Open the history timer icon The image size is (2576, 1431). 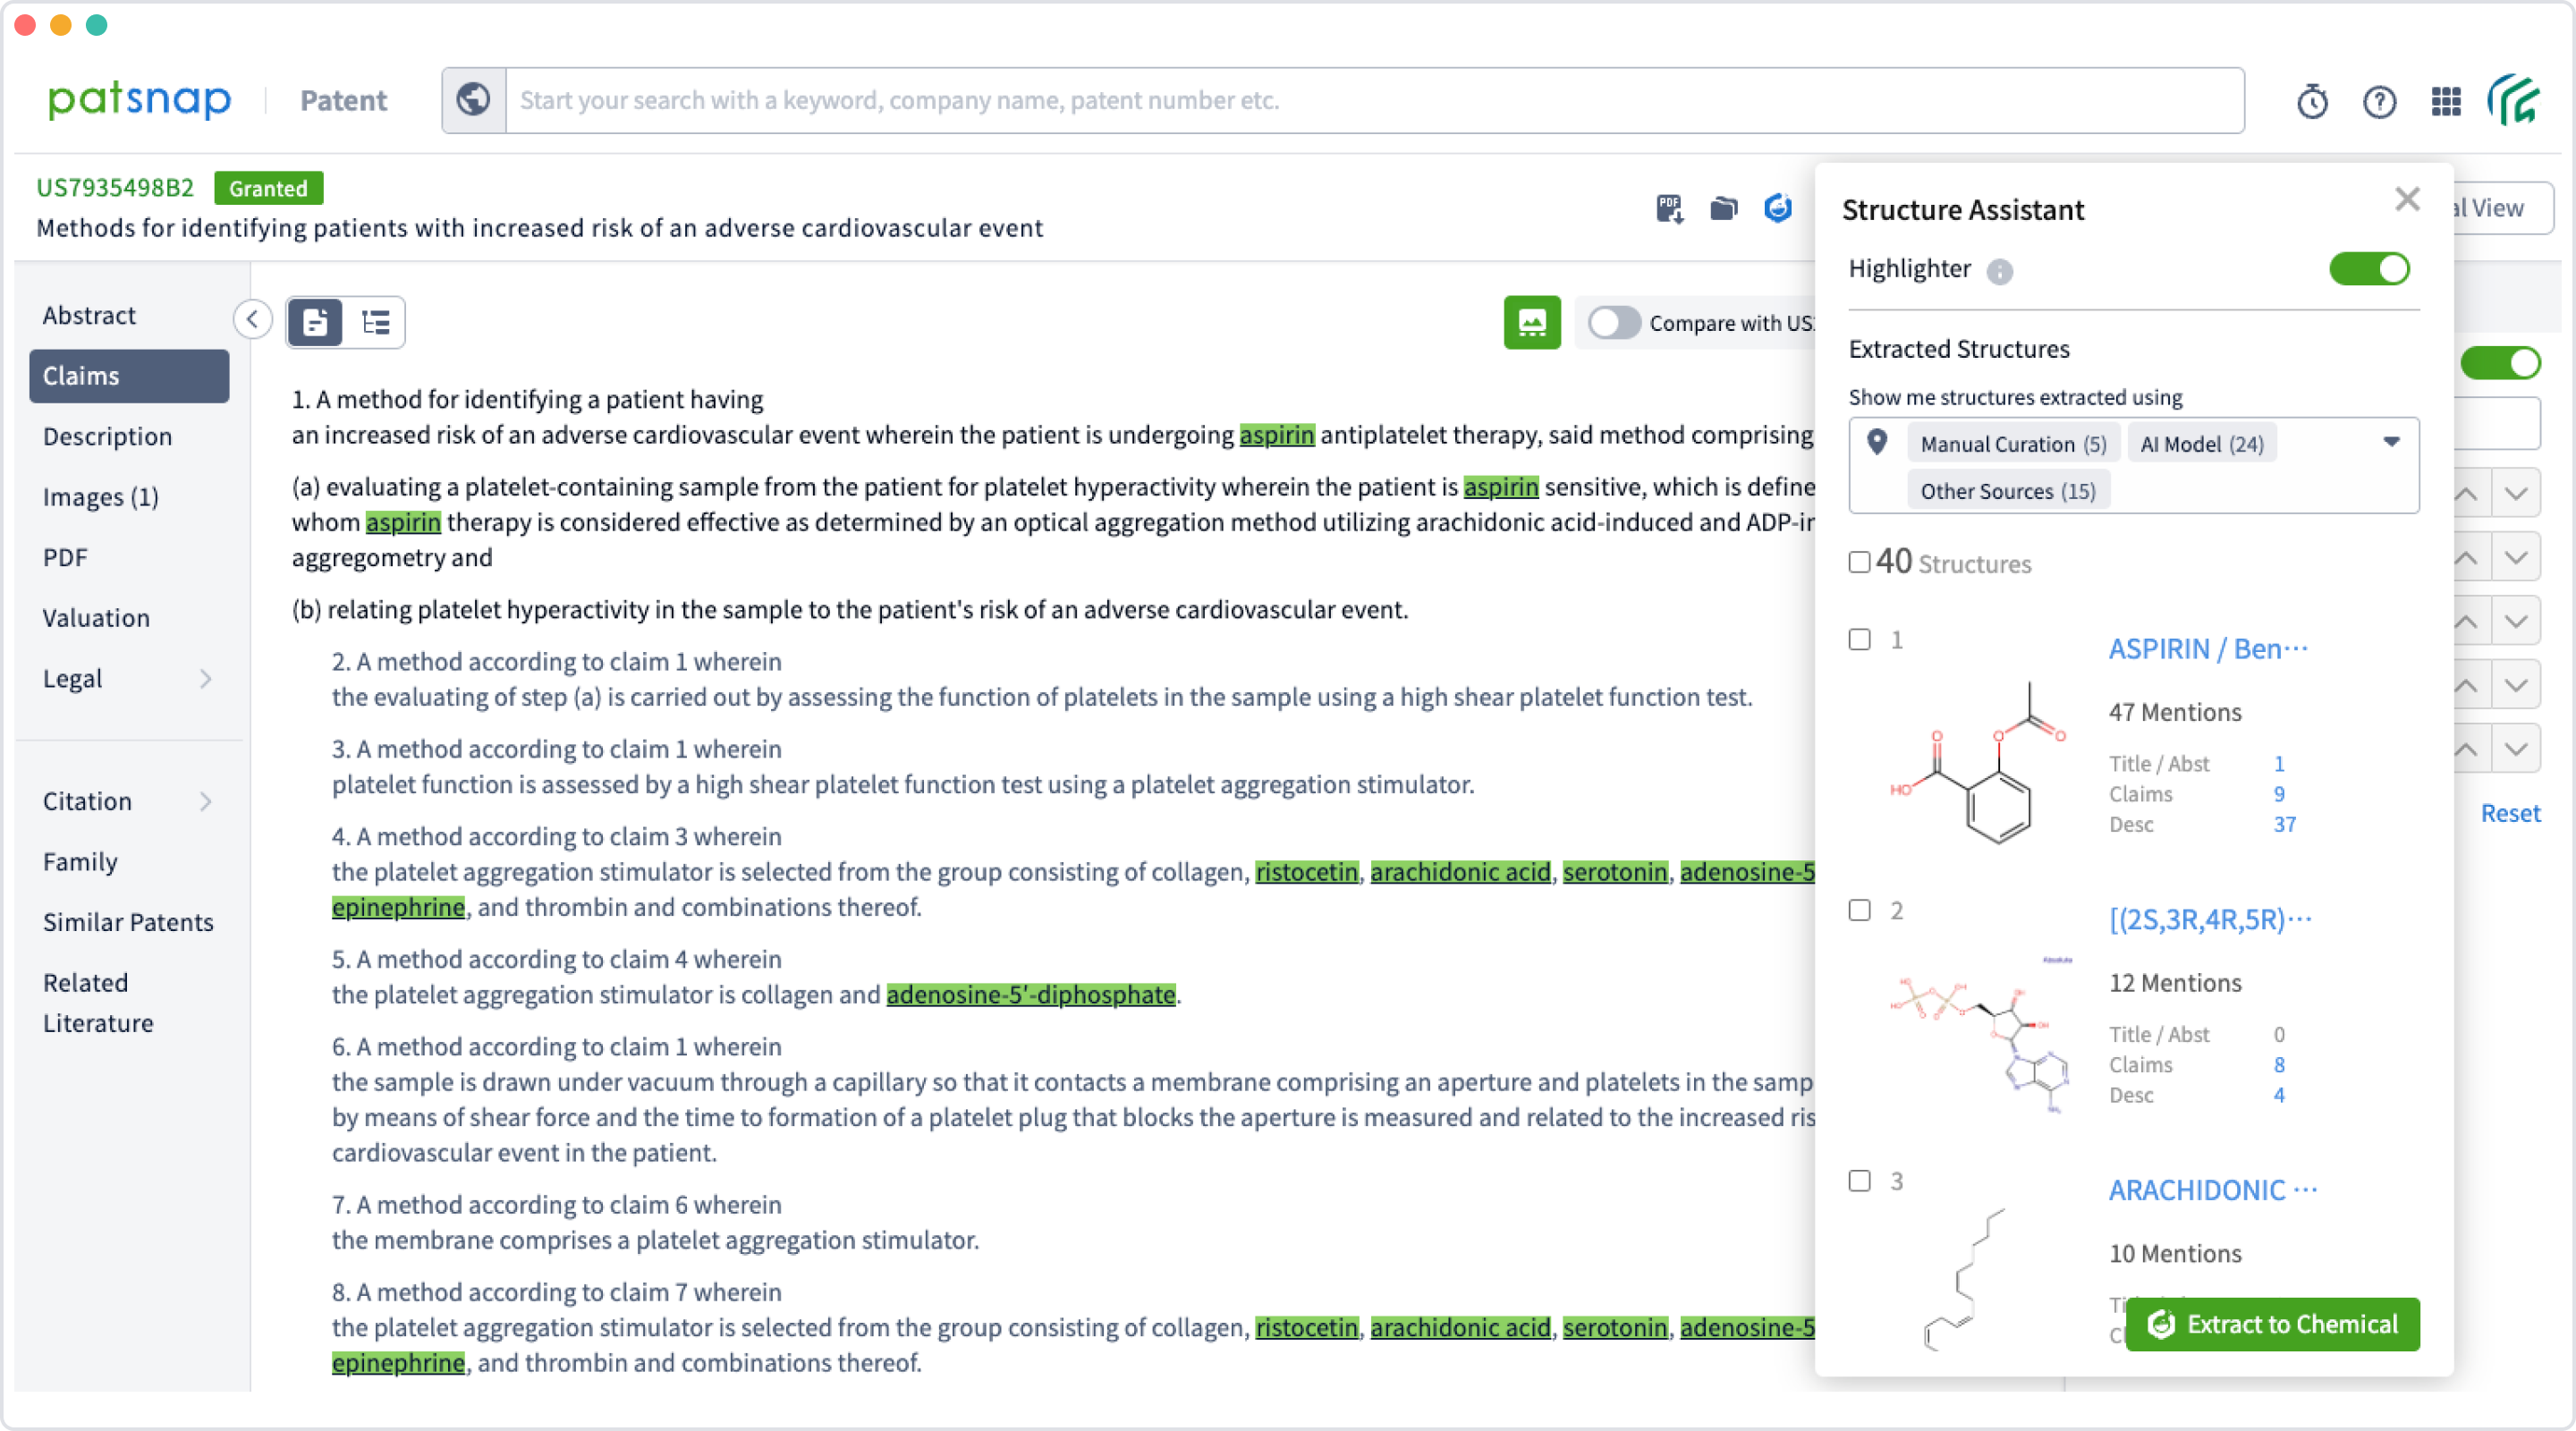coord(2312,101)
